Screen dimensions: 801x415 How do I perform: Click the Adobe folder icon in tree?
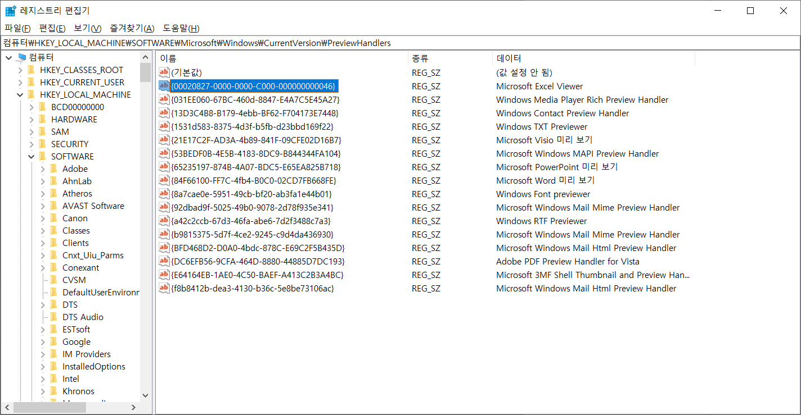[x=54, y=168]
